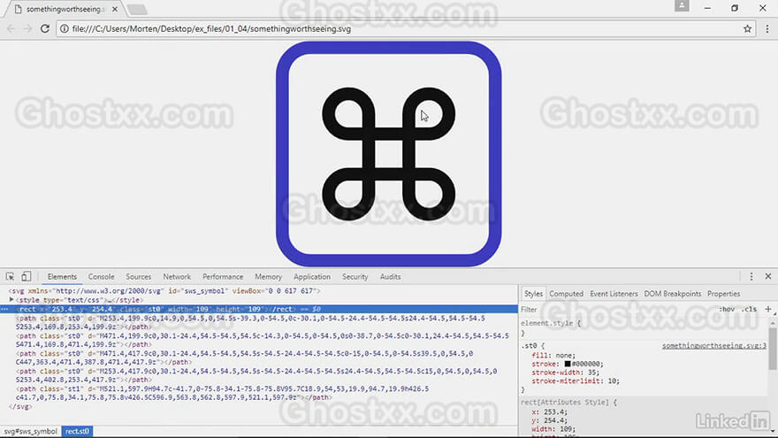The height and width of the screenshot is (438, 778).
Task: Open the DevTools customize three-dot menu
Action: point(751,277)
